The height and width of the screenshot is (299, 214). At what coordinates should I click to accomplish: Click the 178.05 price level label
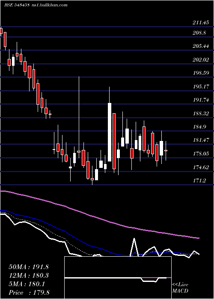[x=201, y=154]
